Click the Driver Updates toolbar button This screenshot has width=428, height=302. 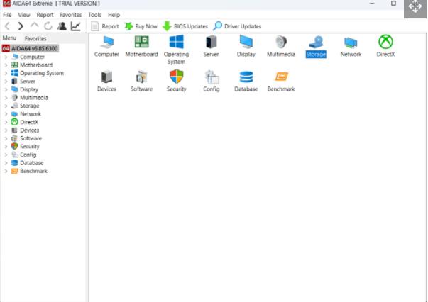pos(237,26)
